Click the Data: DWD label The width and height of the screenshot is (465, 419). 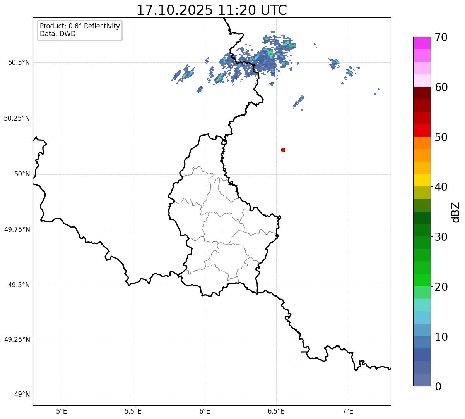pos(58,34)
